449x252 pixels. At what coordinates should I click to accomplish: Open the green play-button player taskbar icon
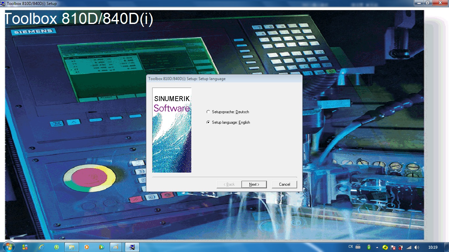[x=102, y=247]
